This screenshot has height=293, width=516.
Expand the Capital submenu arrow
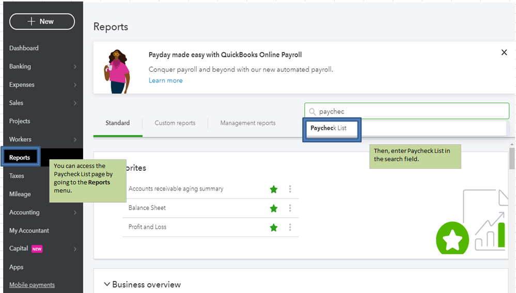click(75, 249)
